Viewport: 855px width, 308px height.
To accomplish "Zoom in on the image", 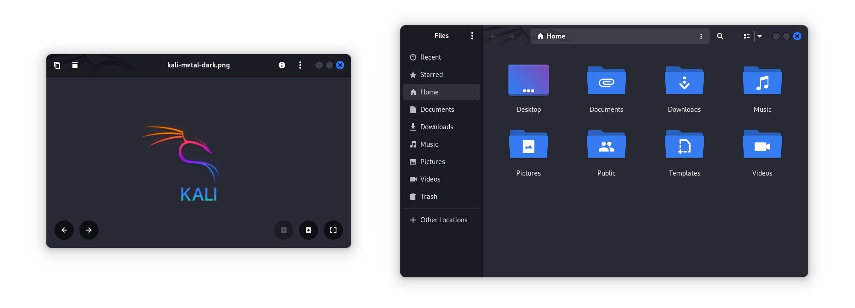I will [x=309, y=230].
